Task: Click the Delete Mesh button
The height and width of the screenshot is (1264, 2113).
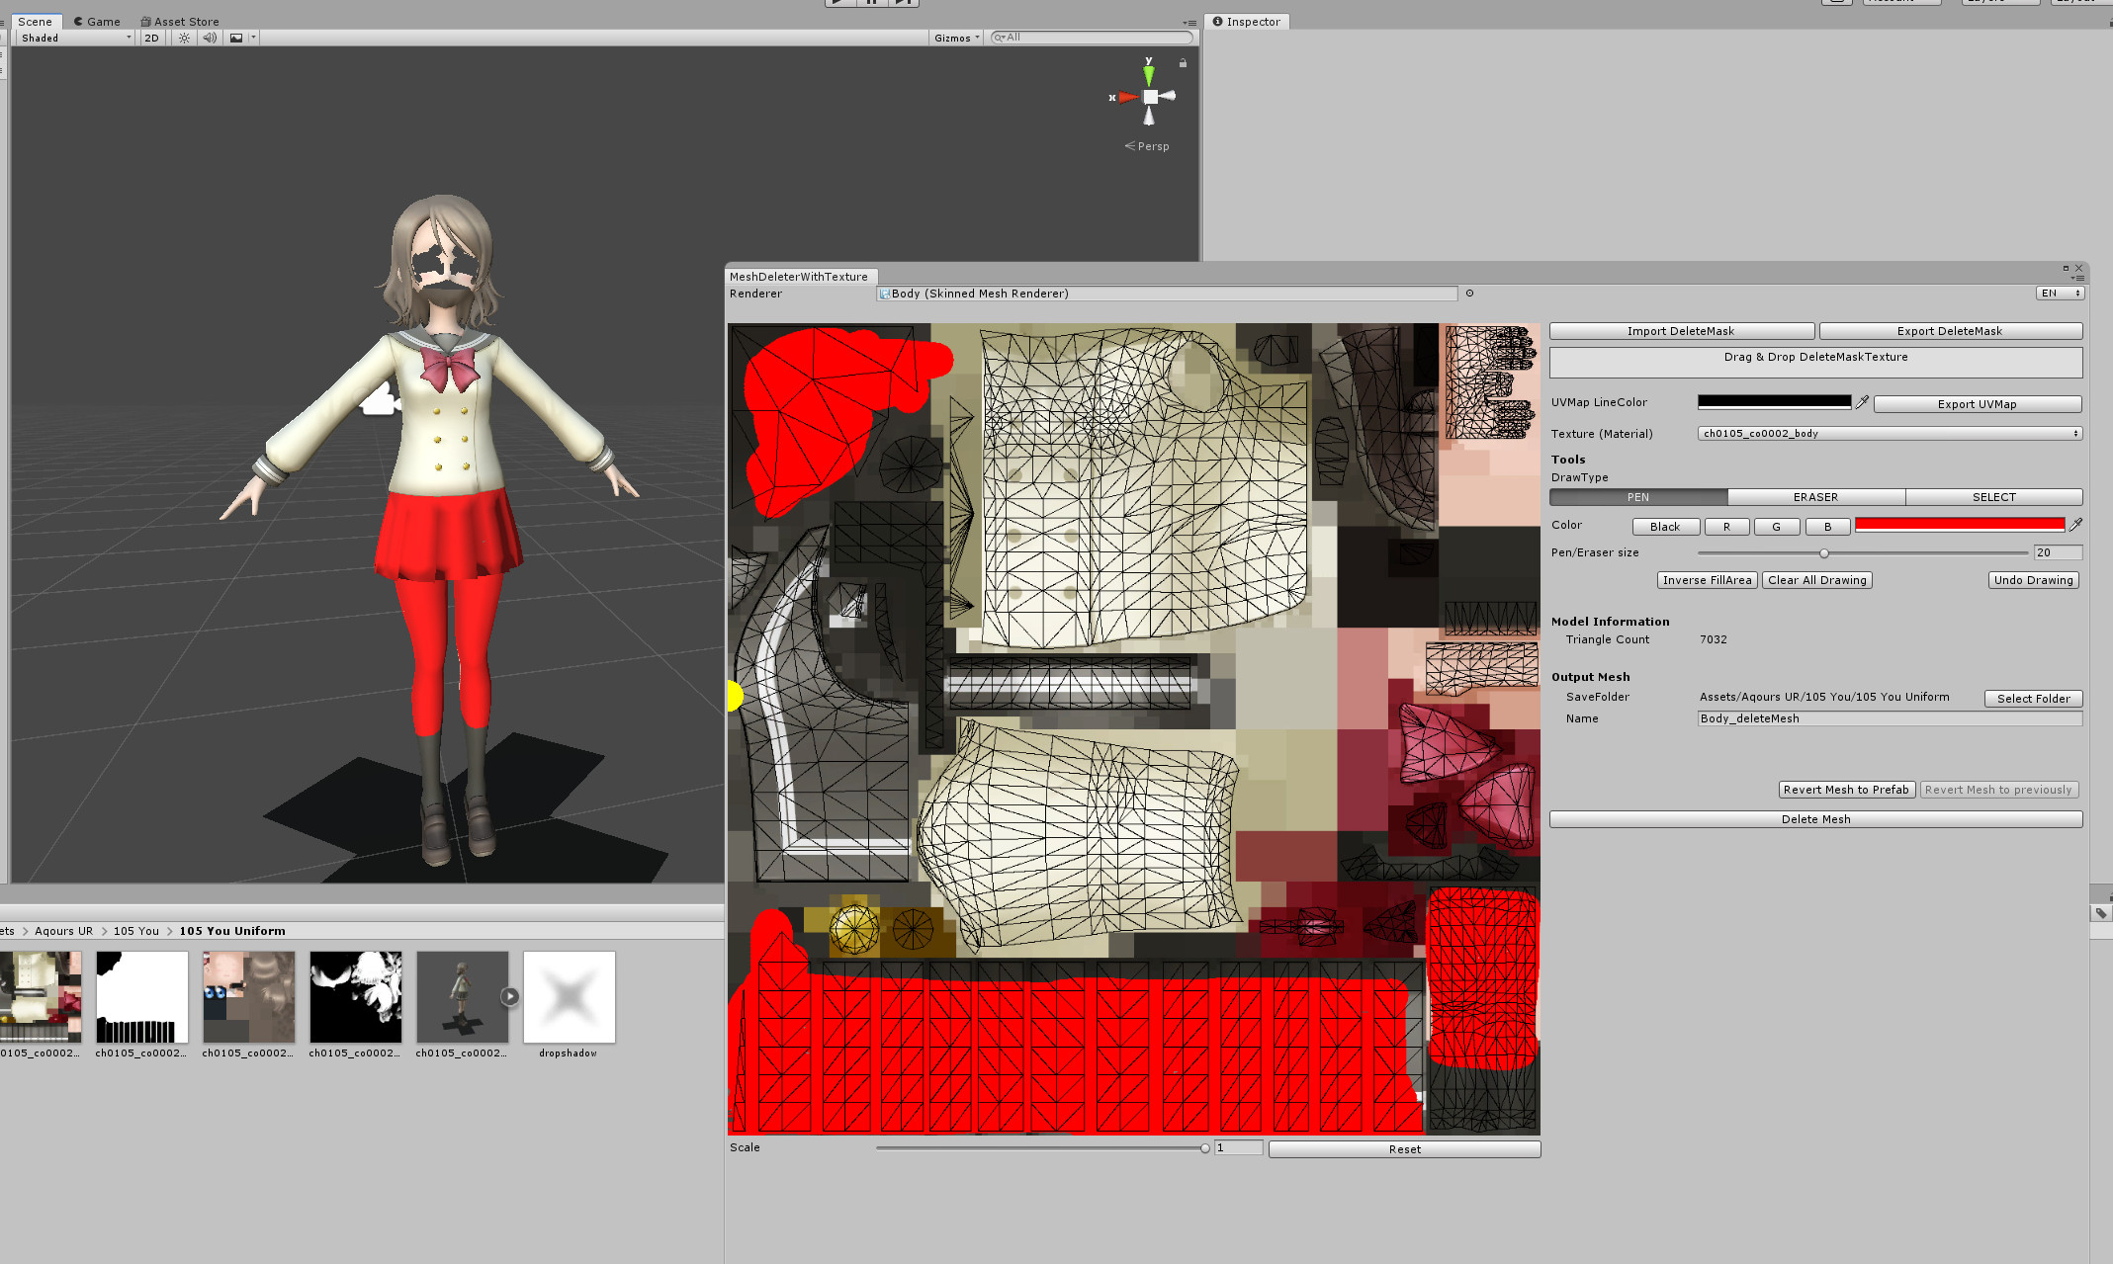Action: click(x=1815, y=819)
